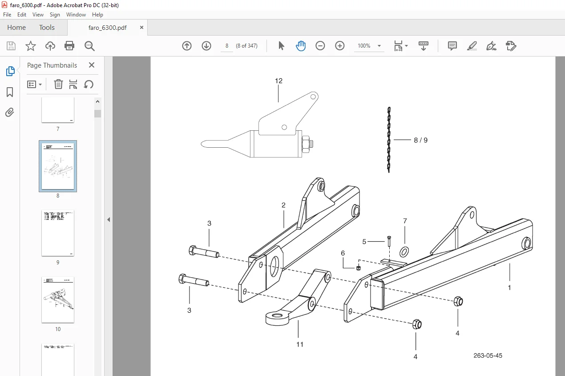565x376 pixels.
Task: Add a comment with speech bubble icon
Action: [x=452, y=46]
